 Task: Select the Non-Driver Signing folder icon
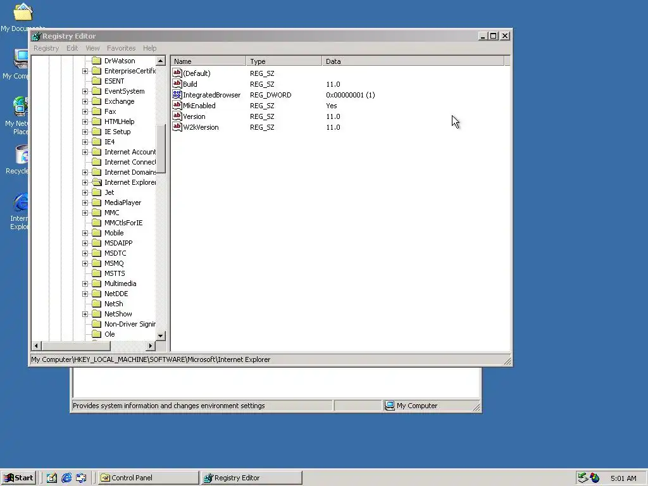click(96, 324)
